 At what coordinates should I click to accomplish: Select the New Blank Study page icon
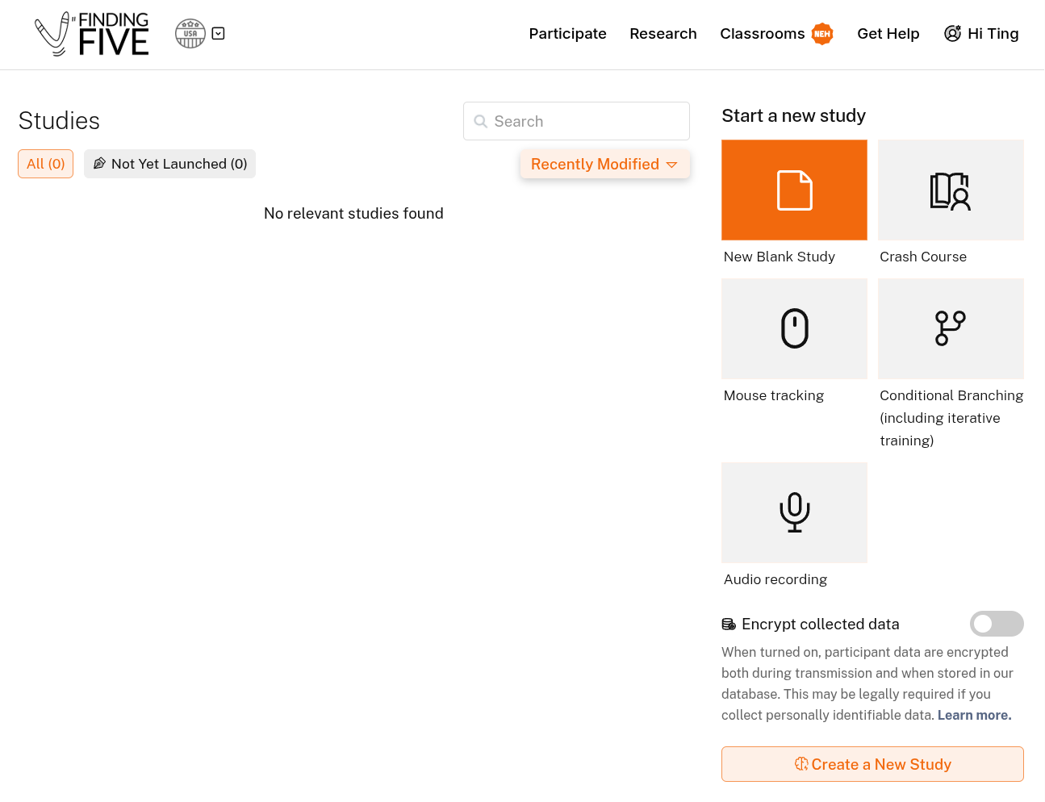pos(794,190)
